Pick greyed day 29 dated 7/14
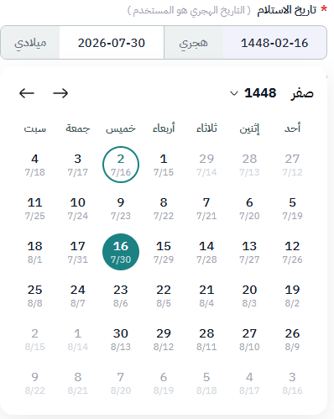Screen dimensions: 334x419 [x=206, y=165]
